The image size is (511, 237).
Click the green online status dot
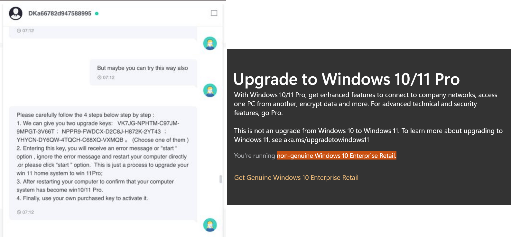pyautogui.click(x=97, y=13)
